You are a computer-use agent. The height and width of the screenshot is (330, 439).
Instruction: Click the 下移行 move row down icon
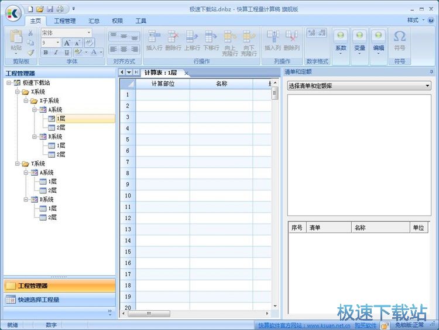211,37
